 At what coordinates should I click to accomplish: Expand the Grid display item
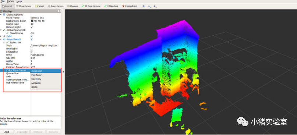tap(1, 36)
